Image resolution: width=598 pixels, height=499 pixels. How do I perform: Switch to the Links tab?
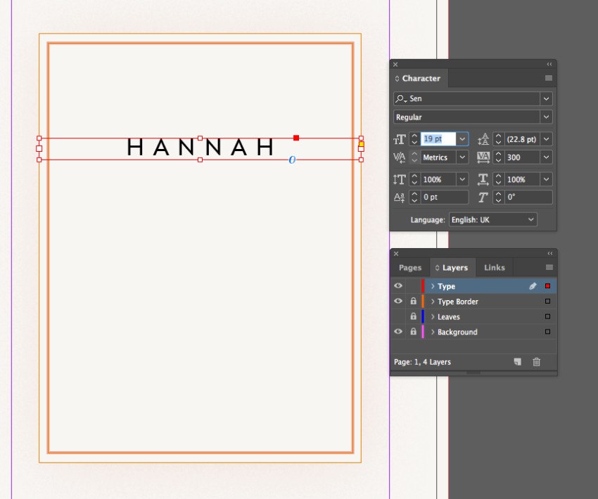pos(494,267)
